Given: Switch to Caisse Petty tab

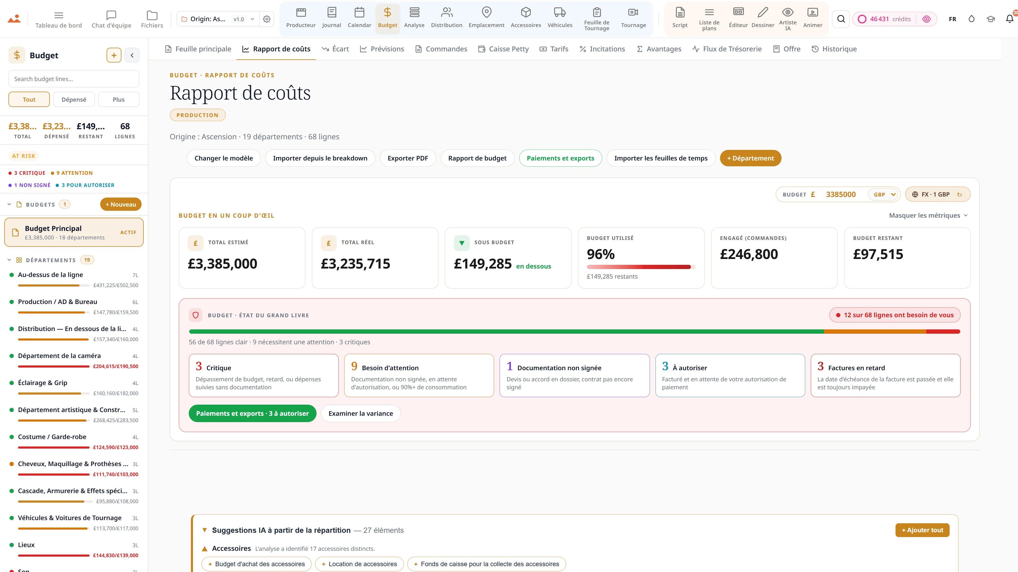Looking at the screenshot, I should click(x=503, y=49).
